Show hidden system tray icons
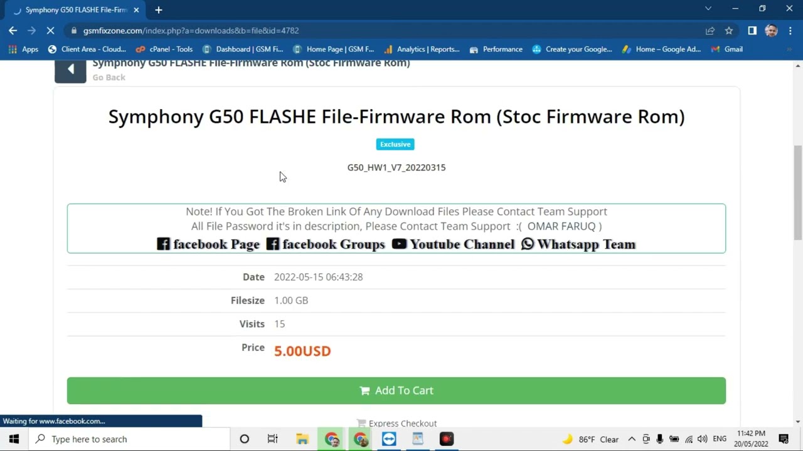This screenshot has width=803, height=451. 632,439
